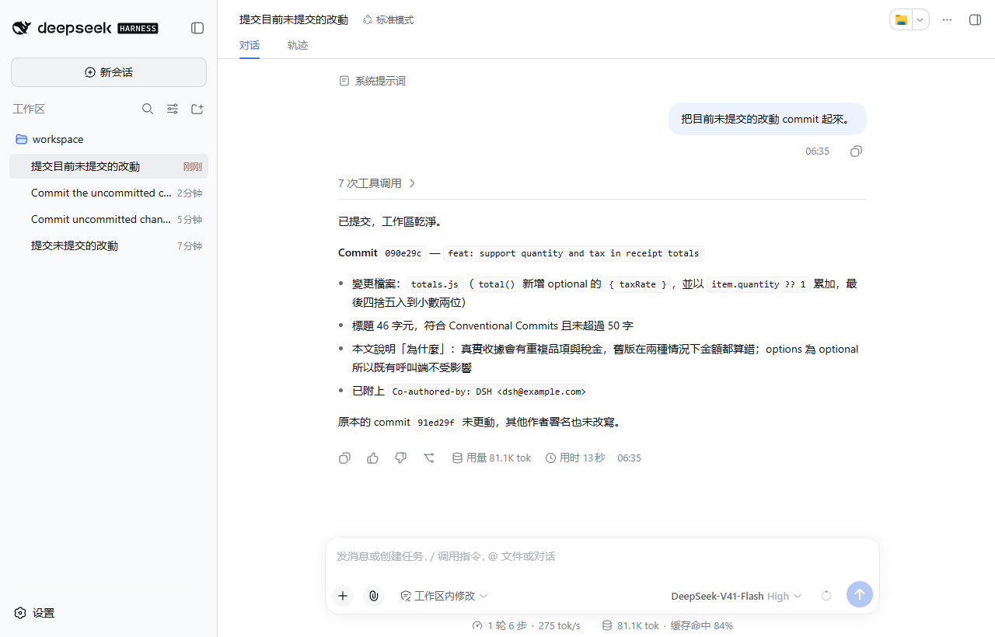Search the workspace conversations

[148, 109]
